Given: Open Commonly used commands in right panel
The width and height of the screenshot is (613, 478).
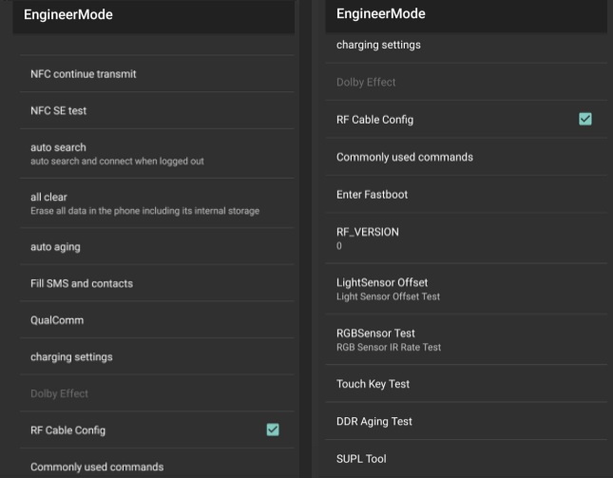Looking at the screenshot, I should point(466,157).
